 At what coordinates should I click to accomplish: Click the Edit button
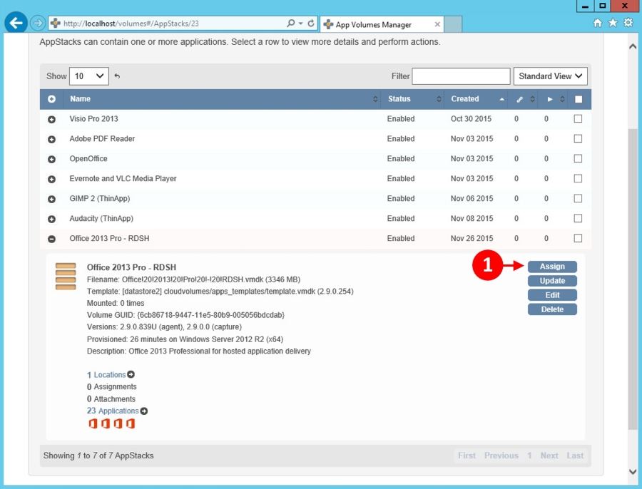[x=552, y=295]
